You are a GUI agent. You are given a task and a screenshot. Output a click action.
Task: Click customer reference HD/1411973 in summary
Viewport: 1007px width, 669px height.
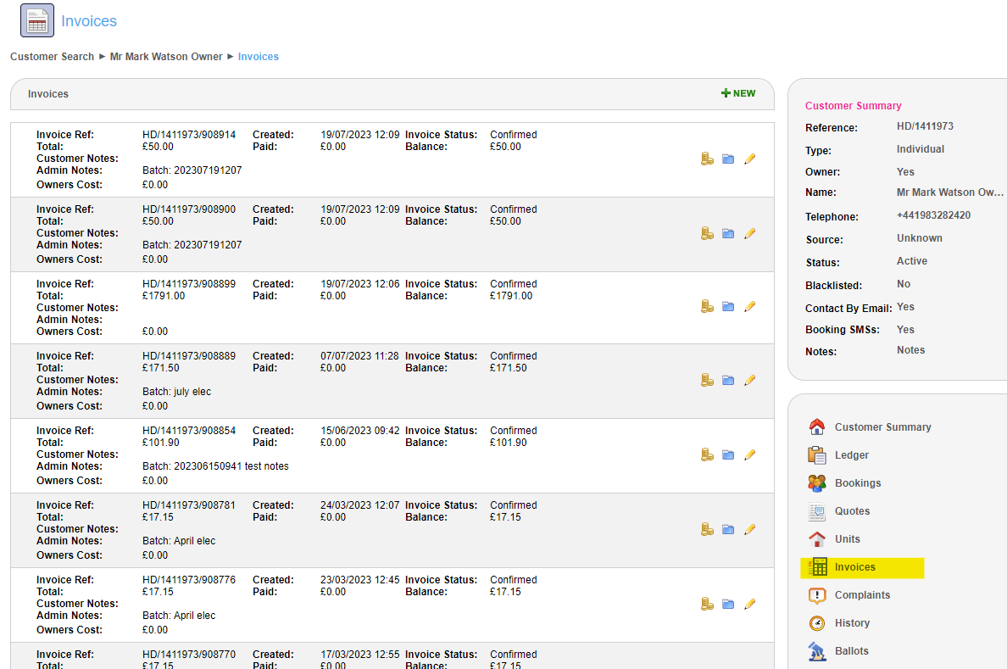tap(925, 126)
